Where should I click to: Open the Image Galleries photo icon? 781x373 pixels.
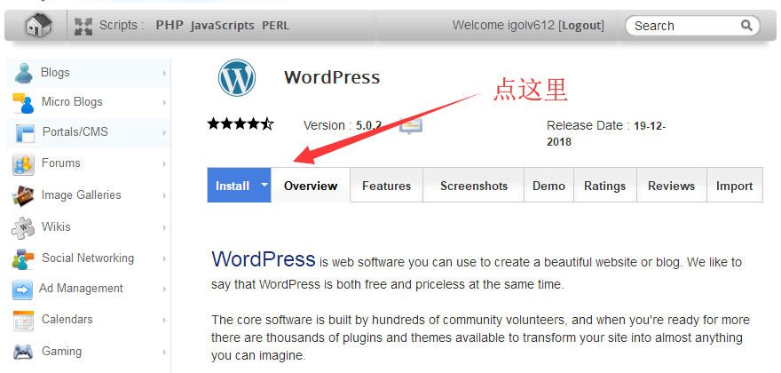pos(23,195)
